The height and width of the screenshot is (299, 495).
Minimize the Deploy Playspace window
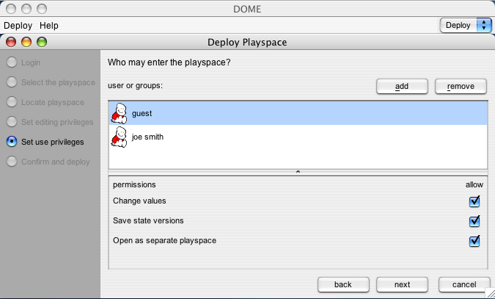[26, 42]
